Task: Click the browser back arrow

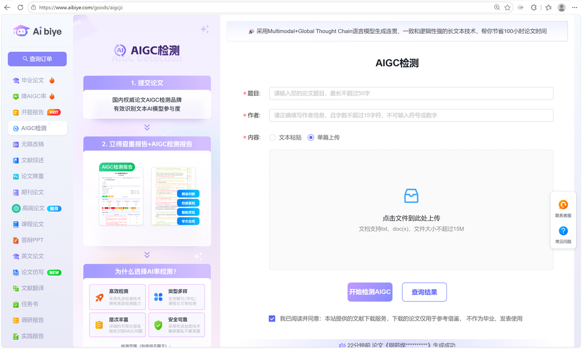Action: click(x=7, y=8)
